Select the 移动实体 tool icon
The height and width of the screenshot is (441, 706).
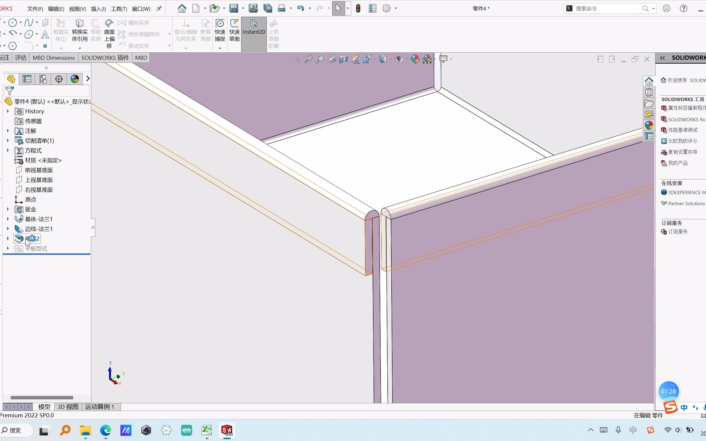point(122,45)
